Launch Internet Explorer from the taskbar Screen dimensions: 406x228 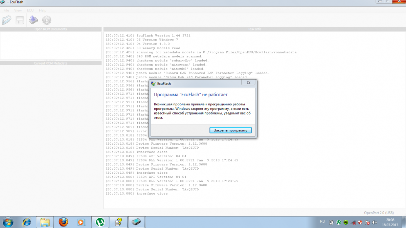pyautogui.click(x=27, y=222)
